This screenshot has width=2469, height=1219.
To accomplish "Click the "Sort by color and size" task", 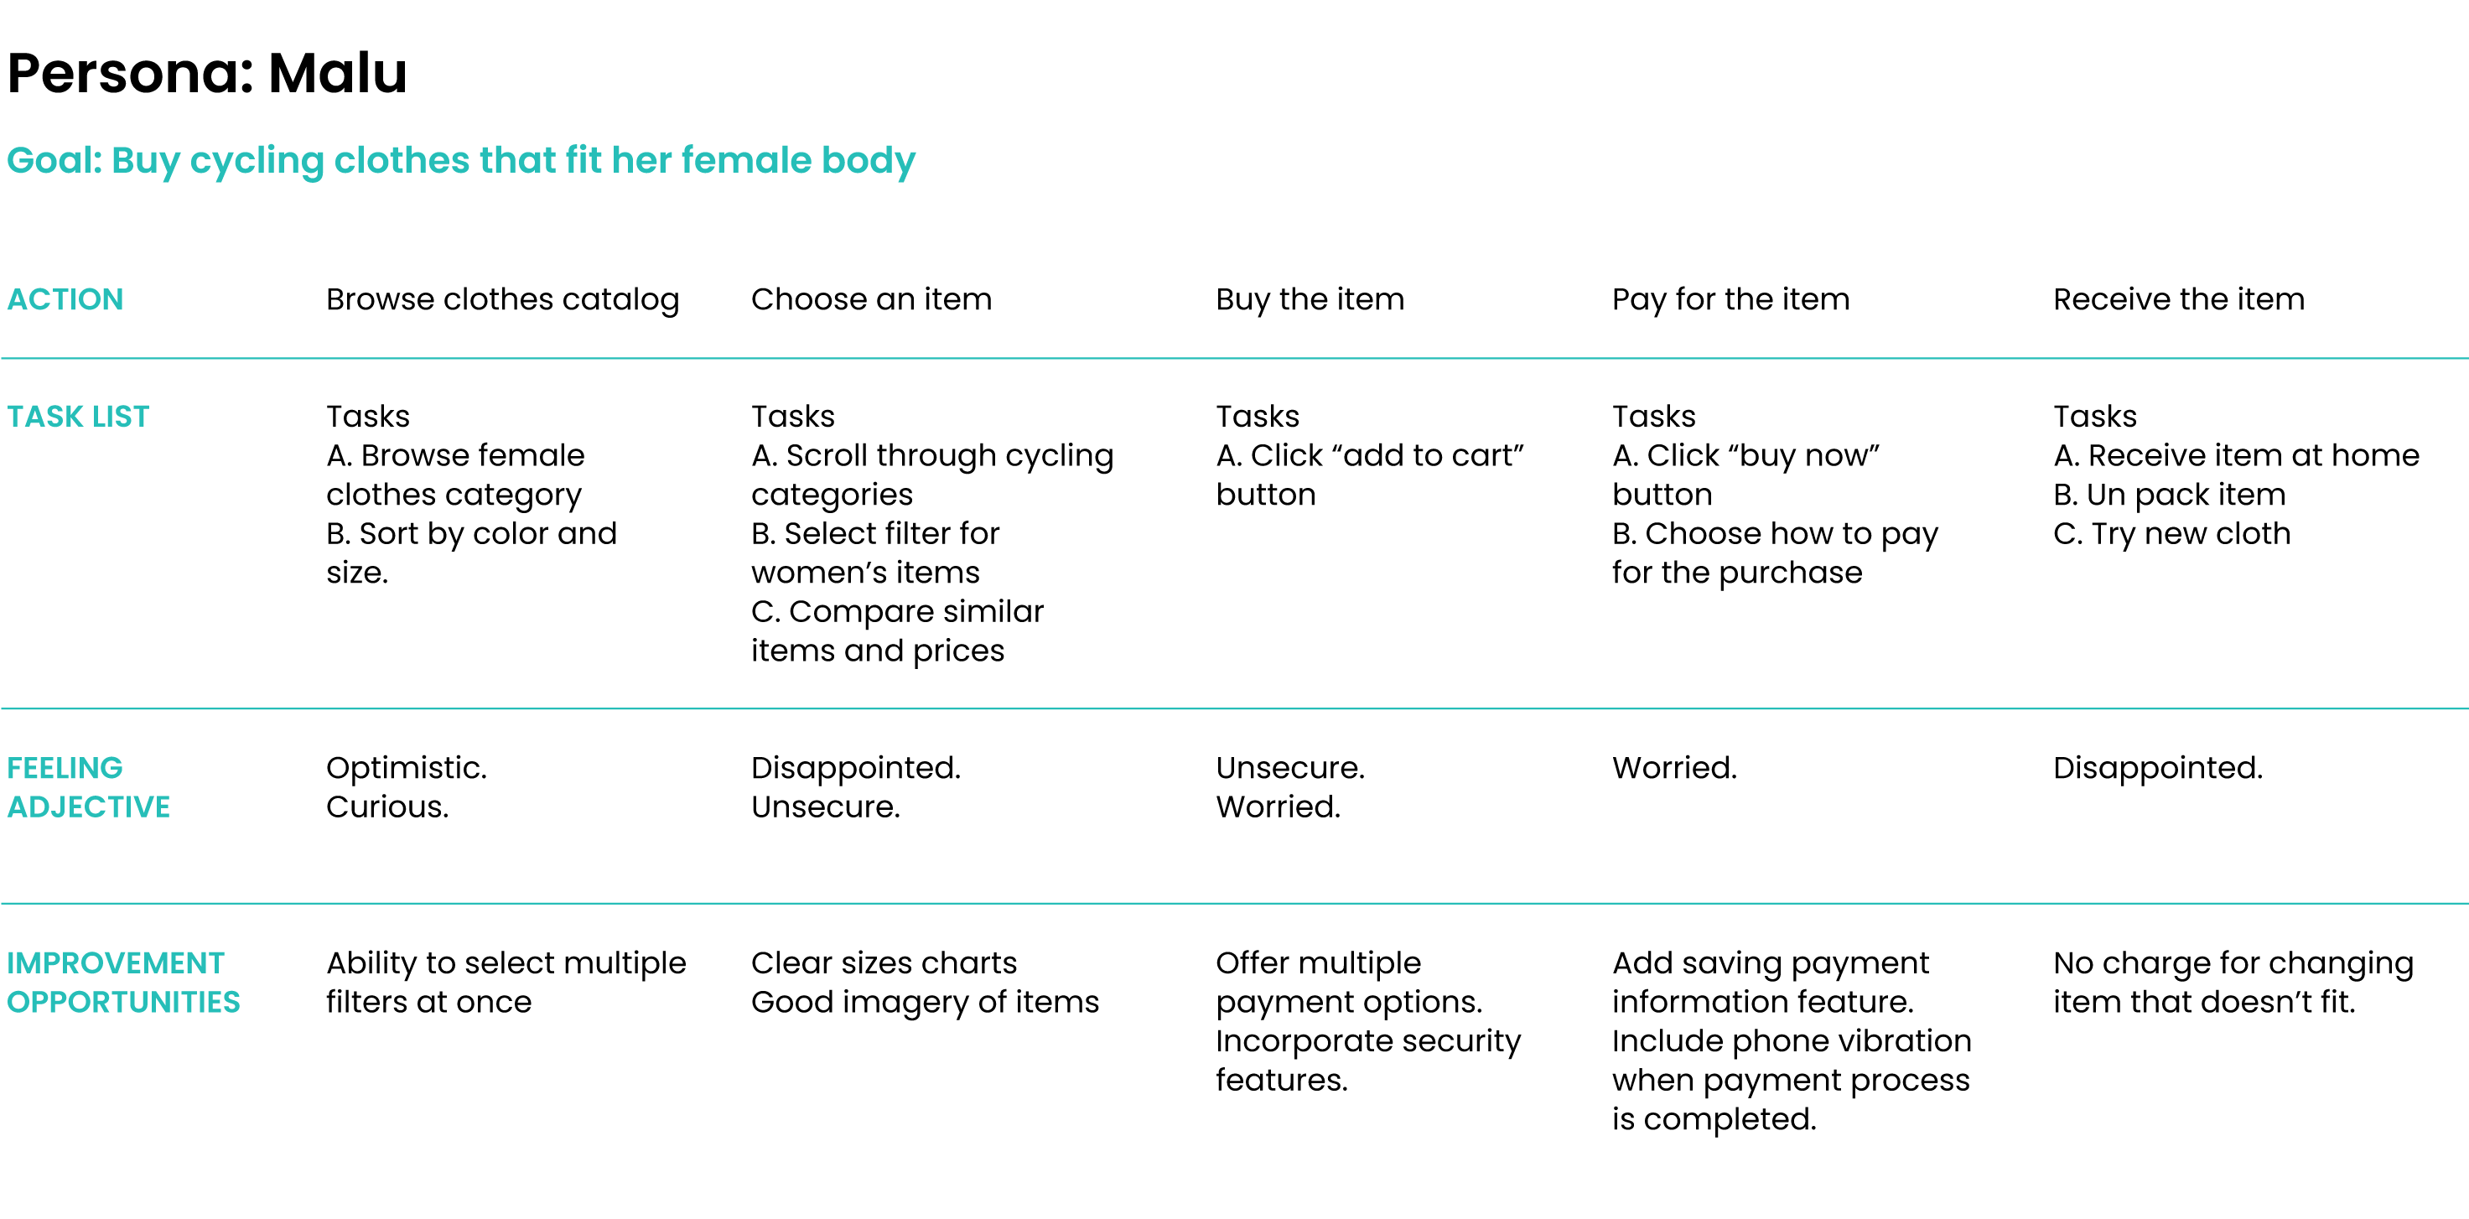I will coord(470,552).
